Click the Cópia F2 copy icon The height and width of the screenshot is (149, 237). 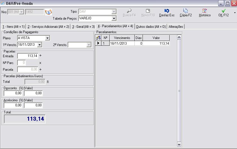[x=185, y=11]
